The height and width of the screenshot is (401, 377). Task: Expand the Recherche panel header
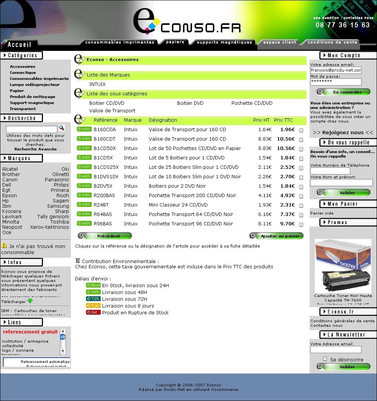click(21, 118)
